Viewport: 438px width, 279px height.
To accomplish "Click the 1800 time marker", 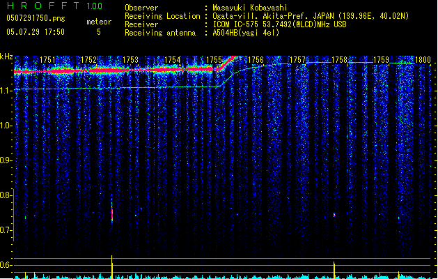I will click(x=423, y=60).
